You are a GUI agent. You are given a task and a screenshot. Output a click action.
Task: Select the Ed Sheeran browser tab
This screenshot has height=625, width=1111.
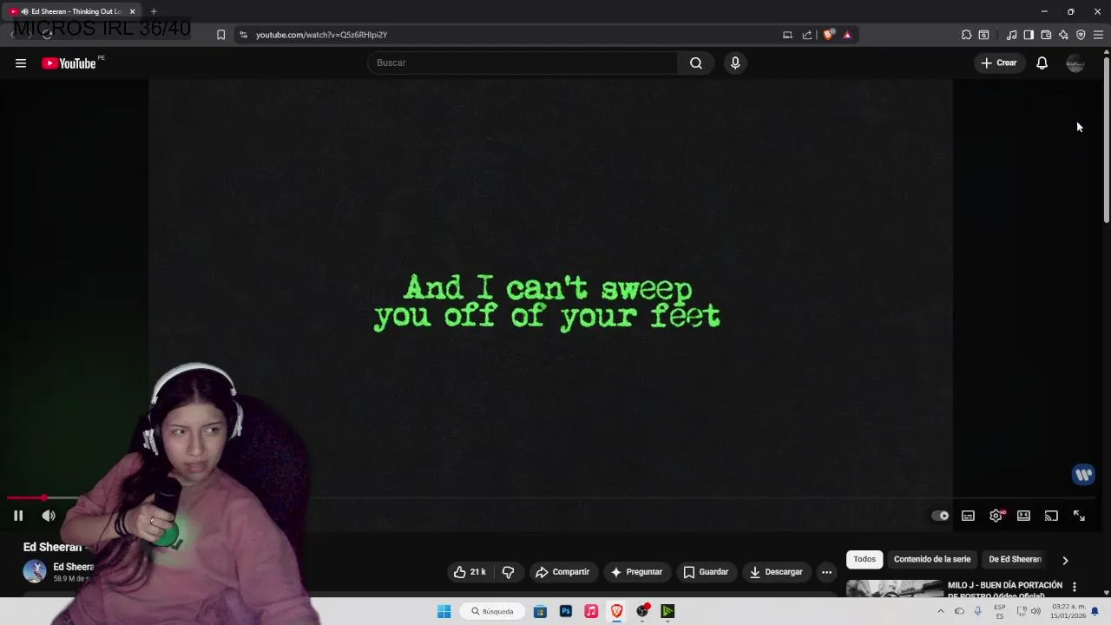[x=71, y=11]
